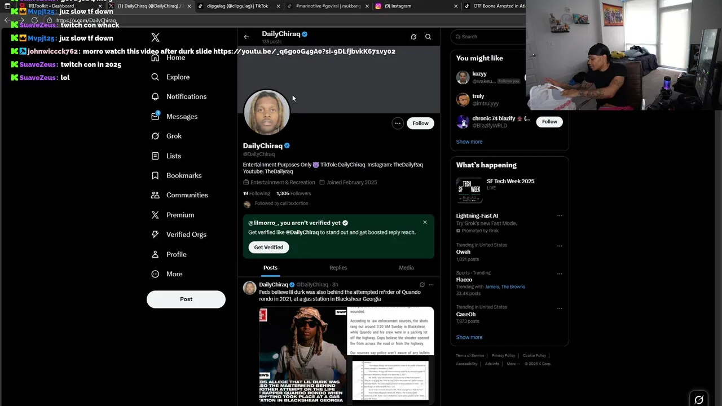The image size is (722, 406).
Task: Reload page with browser refresh icon
Action: point(34,20)
